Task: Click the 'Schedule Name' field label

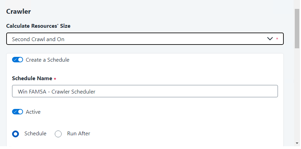Action: click(x=32, y=78)
